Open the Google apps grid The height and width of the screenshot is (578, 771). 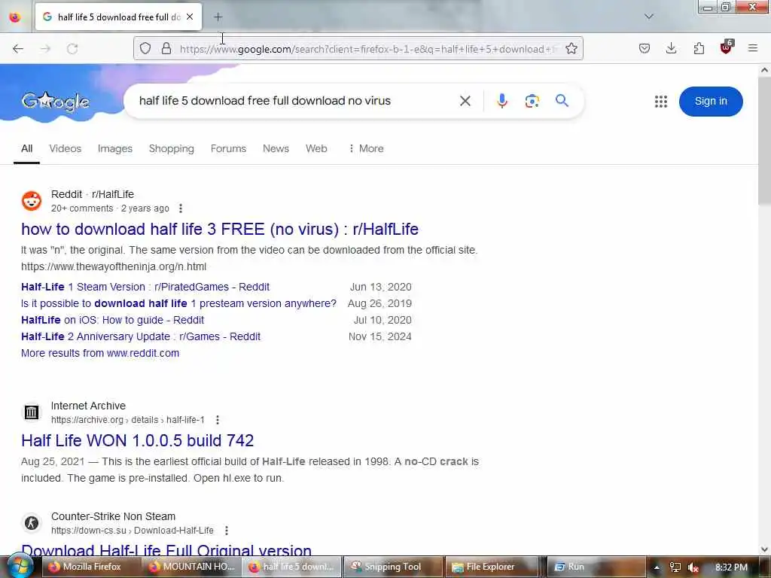tap(661, 102)
